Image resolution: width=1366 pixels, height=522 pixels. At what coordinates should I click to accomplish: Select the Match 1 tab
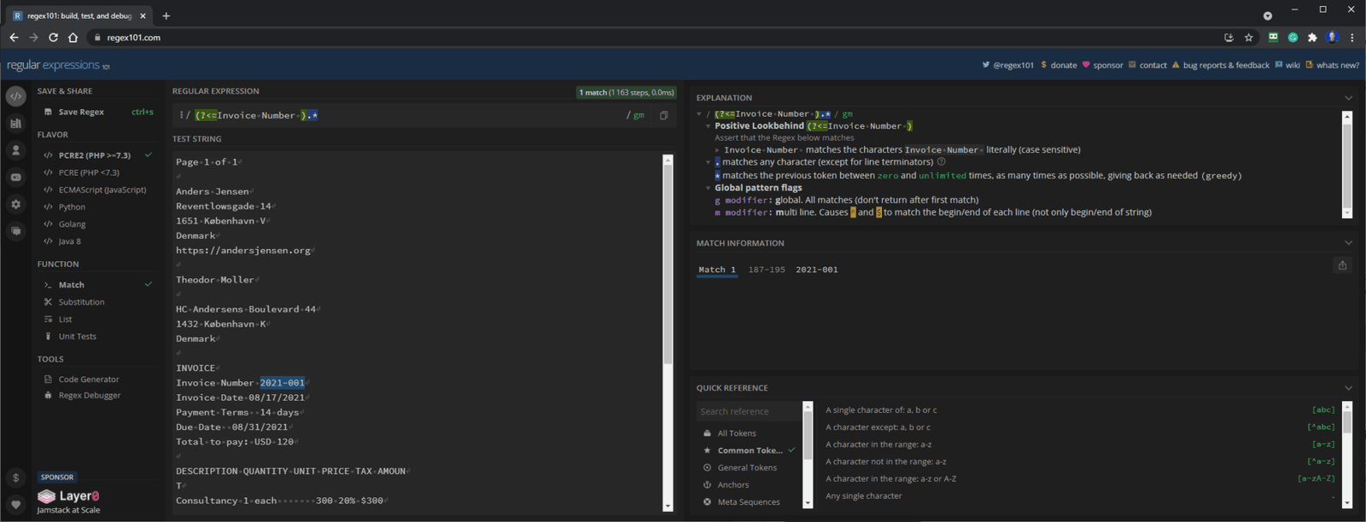pos(716,270)
